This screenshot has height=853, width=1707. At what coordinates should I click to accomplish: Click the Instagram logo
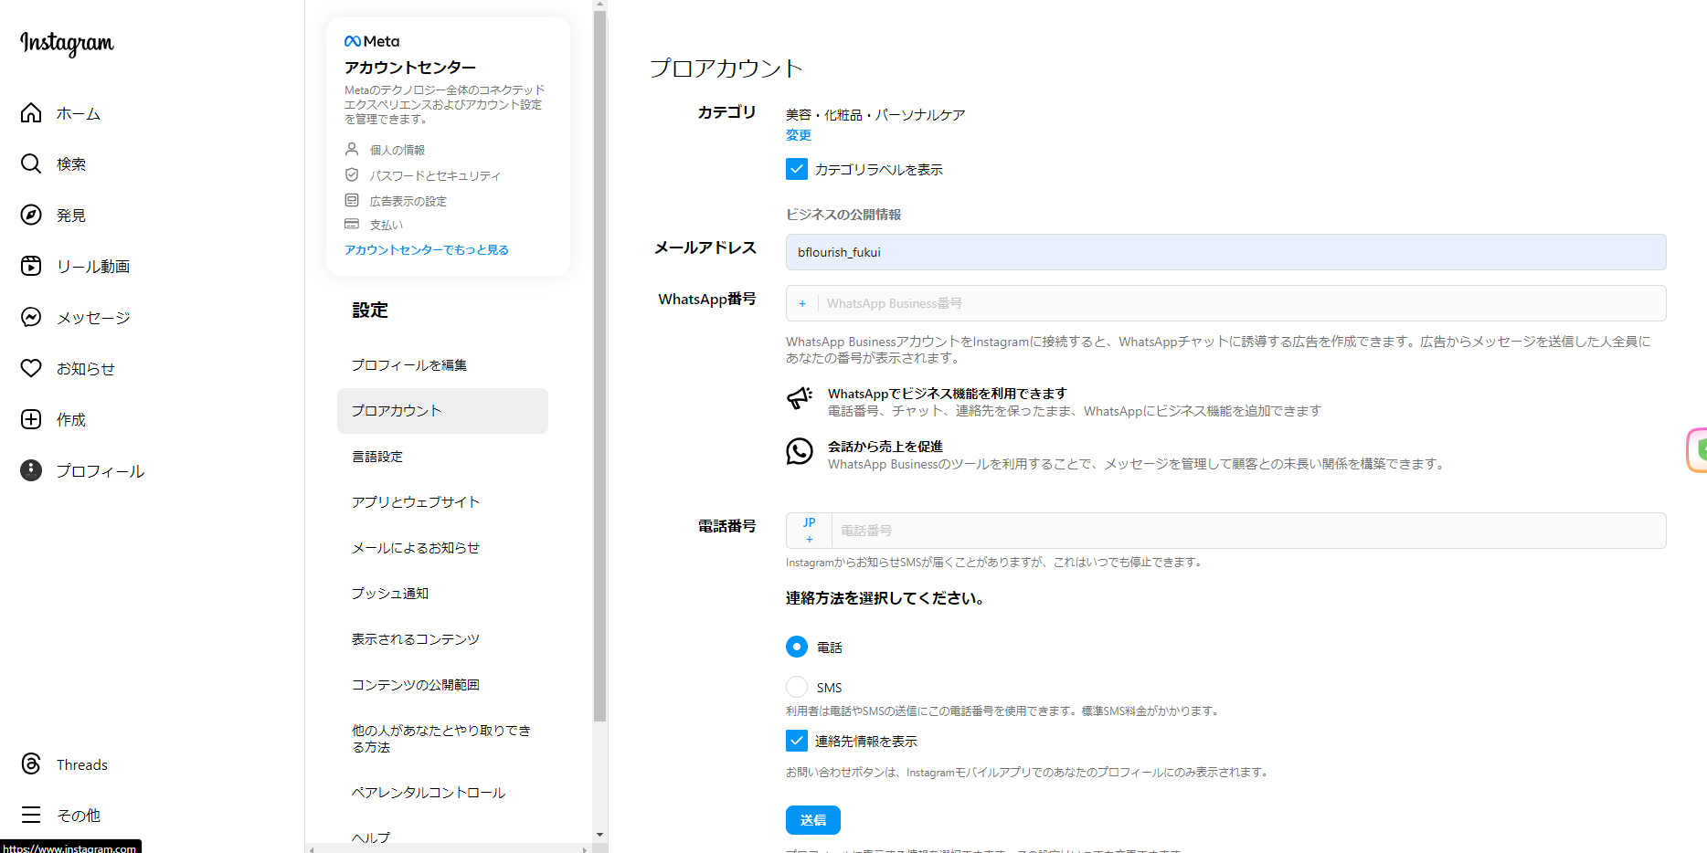[67, 43]
